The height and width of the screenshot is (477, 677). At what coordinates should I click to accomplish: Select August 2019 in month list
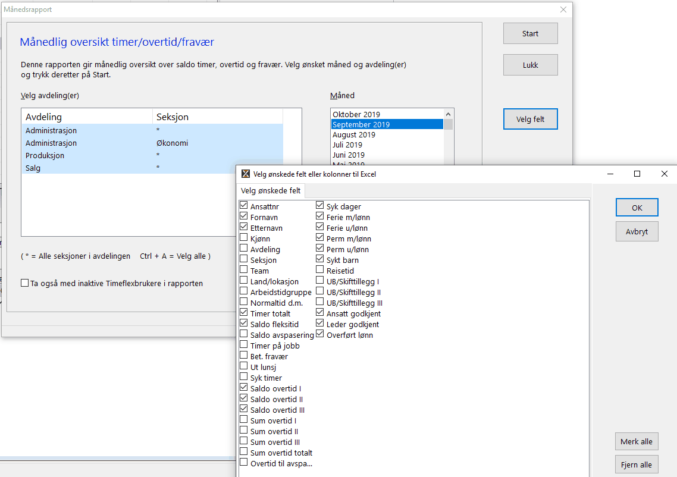(x=354, y=135)
